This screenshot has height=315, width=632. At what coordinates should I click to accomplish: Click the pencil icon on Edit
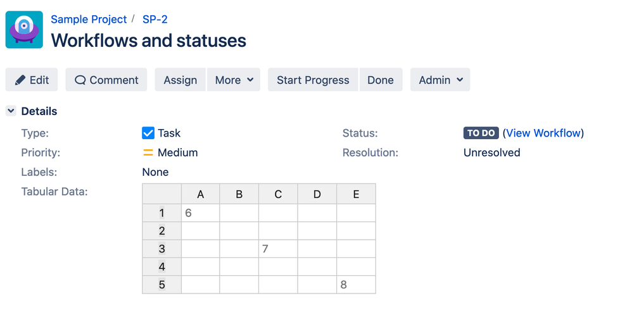pyautogui.click(x=20, y=80)
